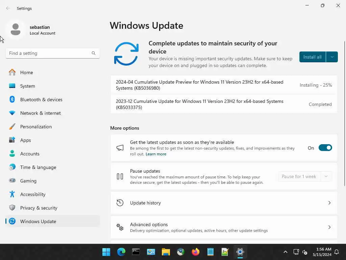Open Network & internet settings
Screen dimensions: 346x260
click(53, 113)
